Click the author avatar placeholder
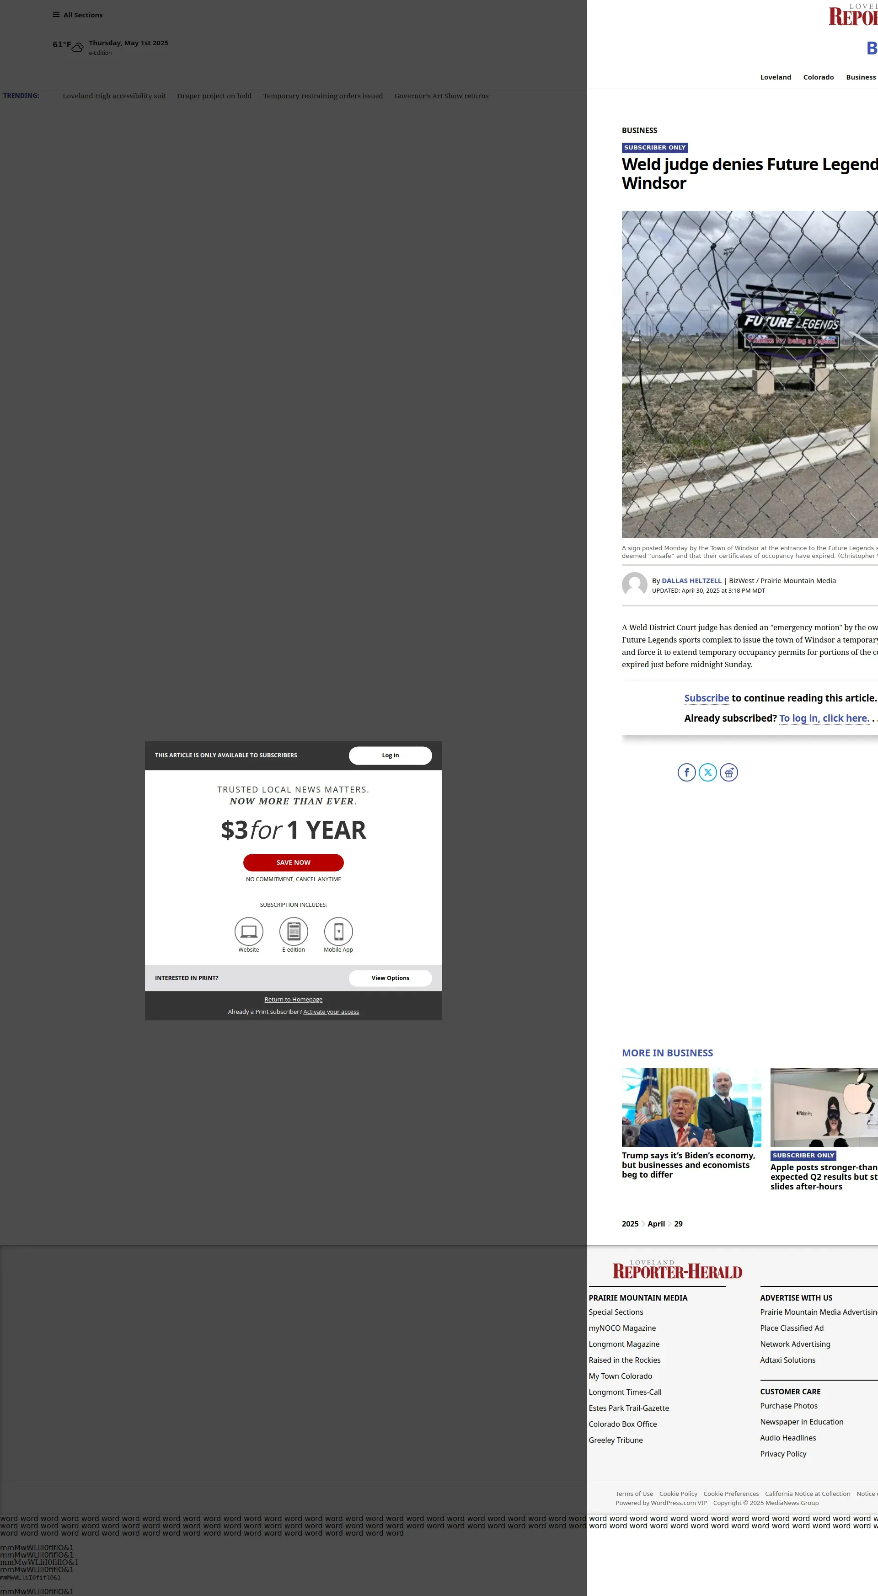 pos(634,585)
